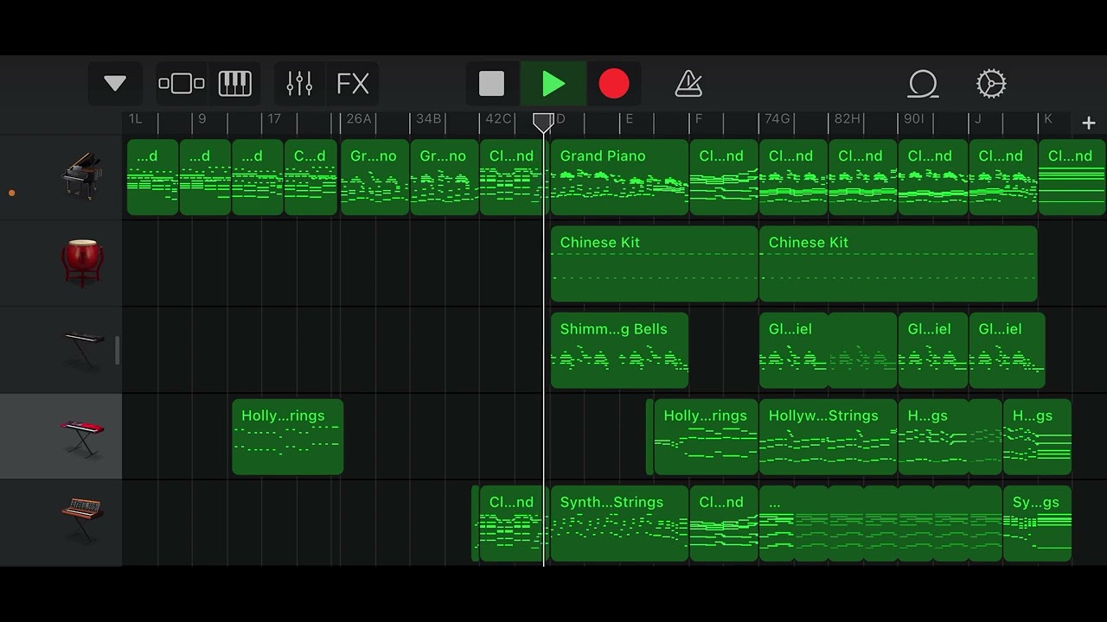1107x622 pixels.
Task: Tap ruler marker 1L
Action: coord(135,119)
